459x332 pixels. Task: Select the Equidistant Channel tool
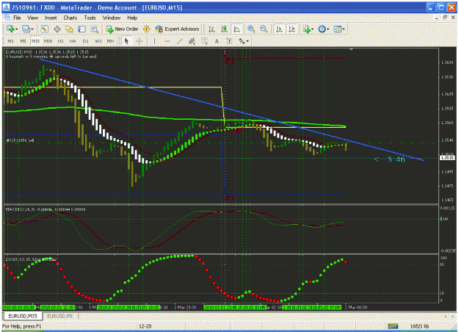(192, 41)
